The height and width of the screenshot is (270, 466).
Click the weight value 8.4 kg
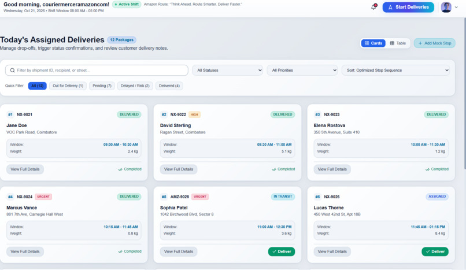click(x=440, y=234)
